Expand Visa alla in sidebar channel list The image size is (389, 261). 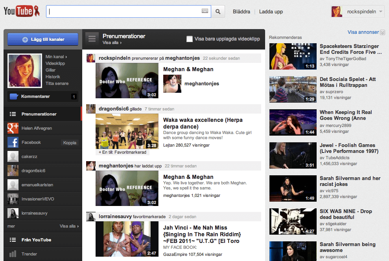(69, 226)
